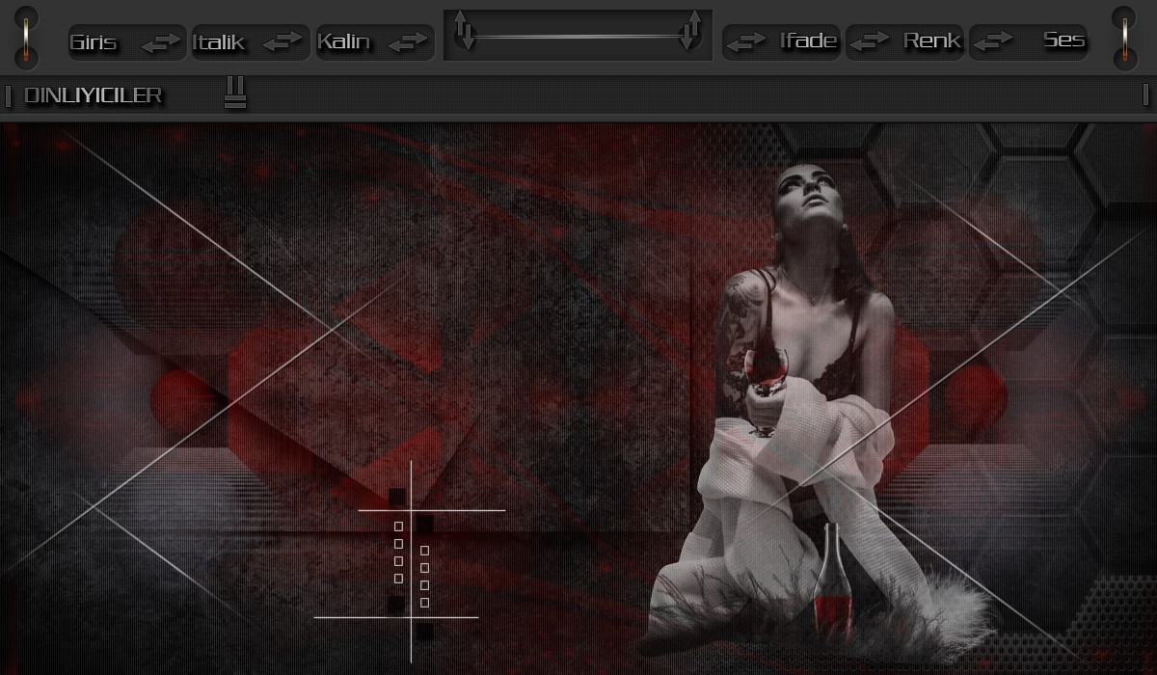The image size is (1157, 675).
Task: Click the right-edge handle of listeners bar
Action: [x=1145, y=94]
